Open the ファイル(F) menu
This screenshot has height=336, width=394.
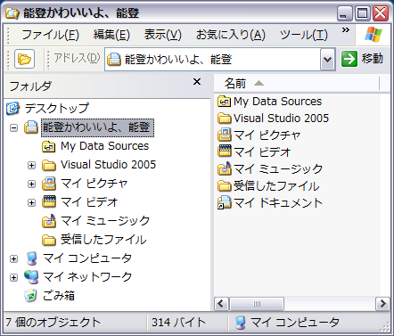tap(50, 35)
